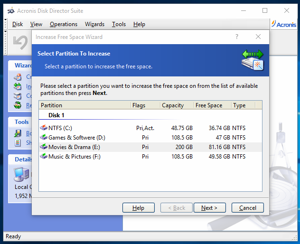Open the Disk menu
Viewport: 300px width, 244px height.
coord(18,24)
